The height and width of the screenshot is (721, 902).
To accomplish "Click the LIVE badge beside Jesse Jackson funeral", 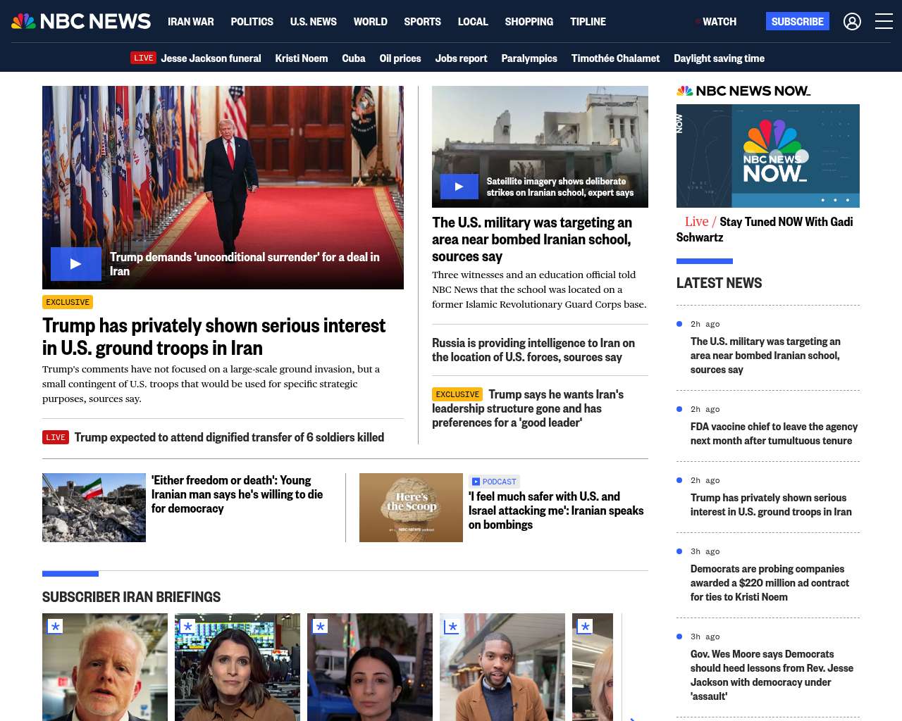I will pyautogui.click(x=143, y=58).
